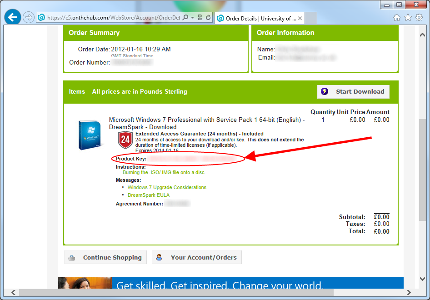Click the Subtotal amount £0.00
The width and height of the screenshot is (430, 300).
pos(381,217)
